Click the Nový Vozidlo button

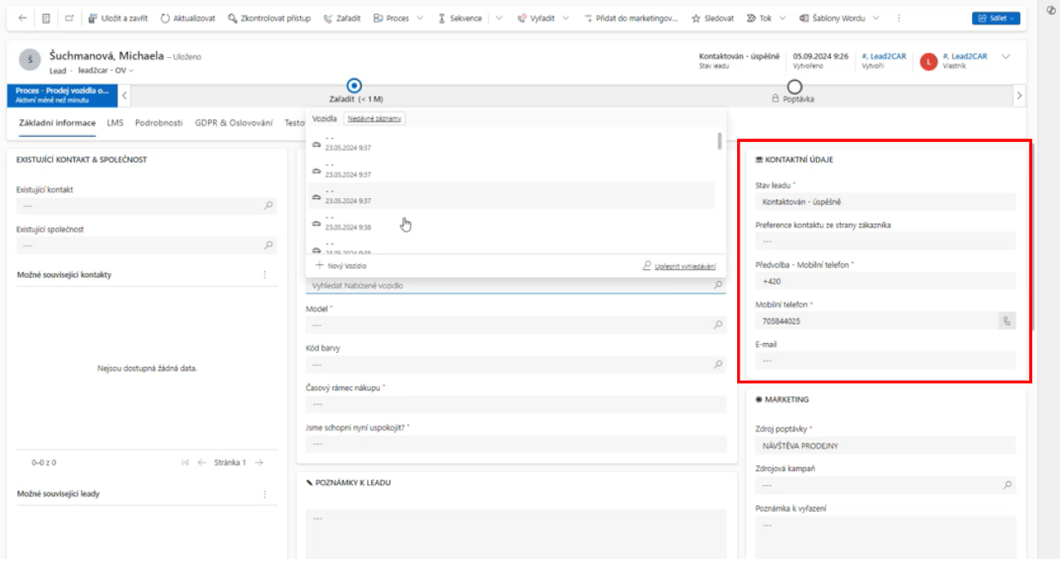click(x=341, y=266)
